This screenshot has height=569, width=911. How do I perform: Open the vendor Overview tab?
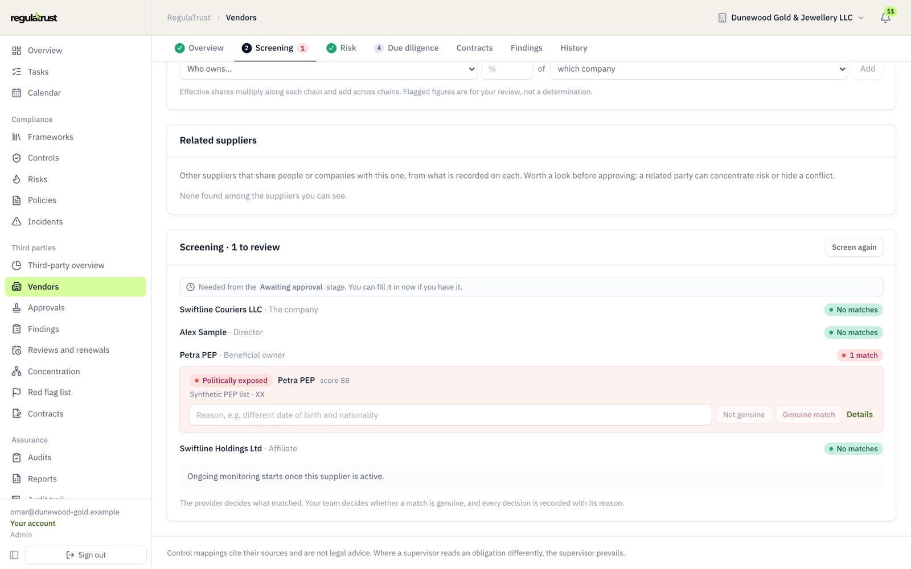tap(199, 48)
